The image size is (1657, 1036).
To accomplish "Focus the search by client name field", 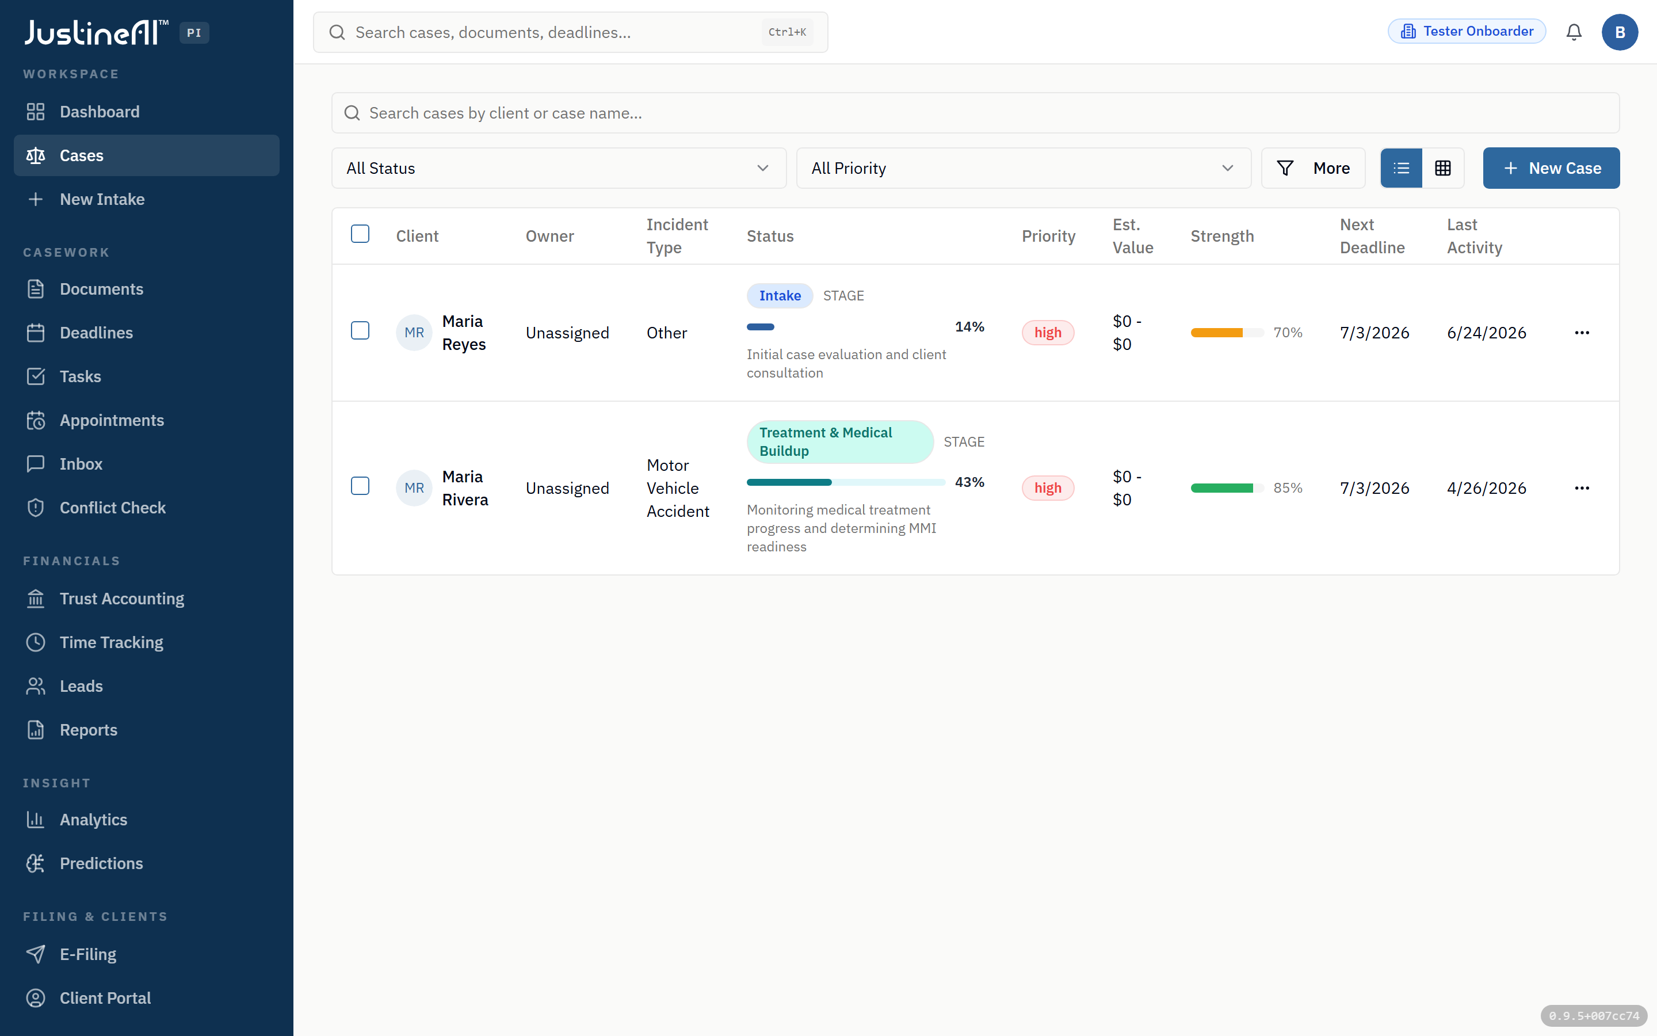I will (x=975, y=113).
